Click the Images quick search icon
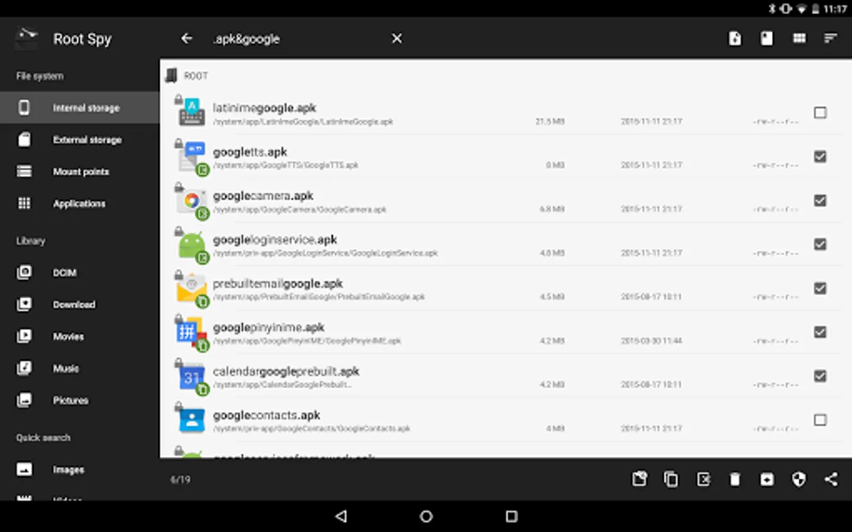852x532 pixels. 24,469
